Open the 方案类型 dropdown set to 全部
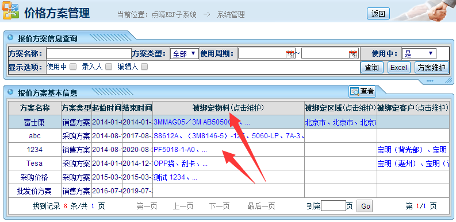Screen dimensions: 456x222 [185, 54]
